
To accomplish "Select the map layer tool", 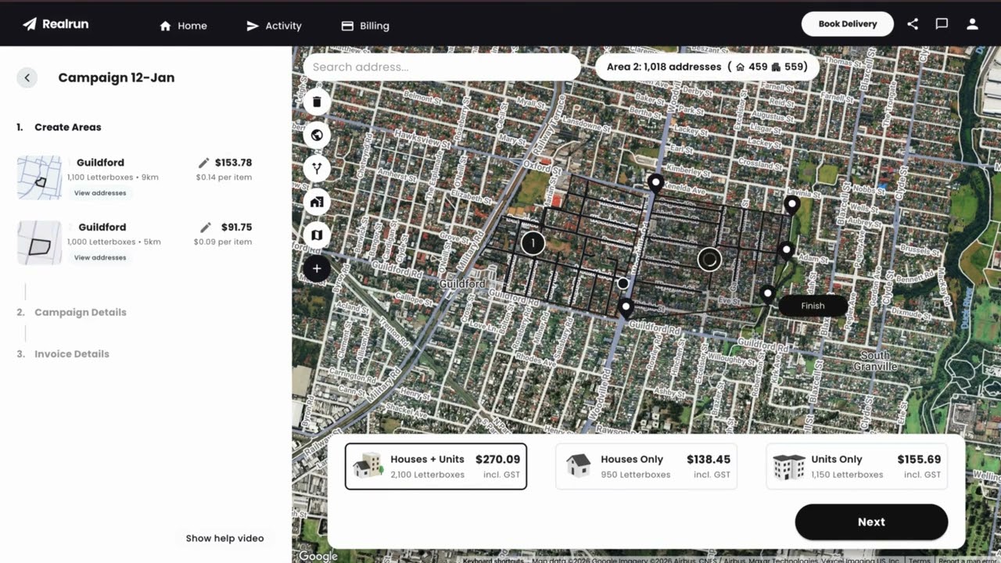I will 317,235.
